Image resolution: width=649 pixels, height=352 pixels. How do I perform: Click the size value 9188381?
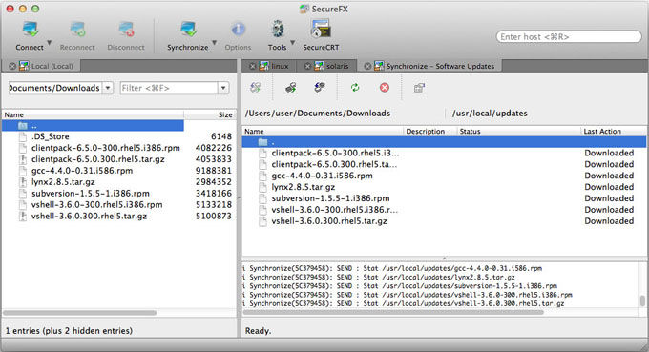[213, 171]
